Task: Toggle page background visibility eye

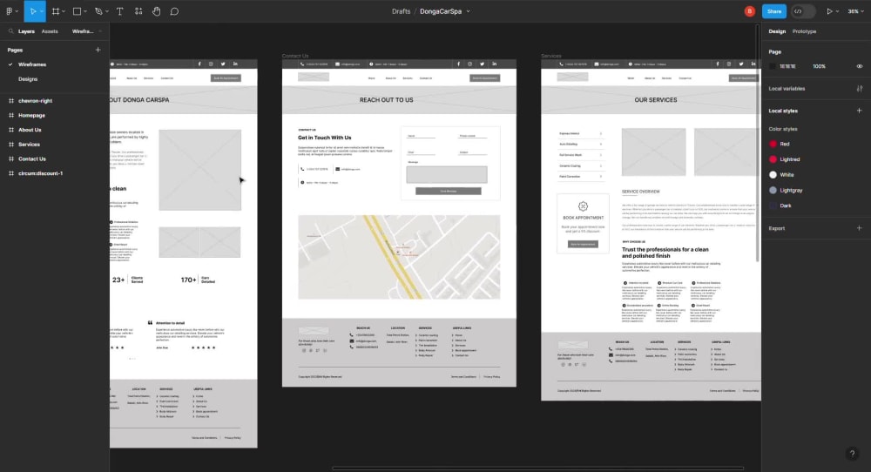Action: click(x=860, y=67)
